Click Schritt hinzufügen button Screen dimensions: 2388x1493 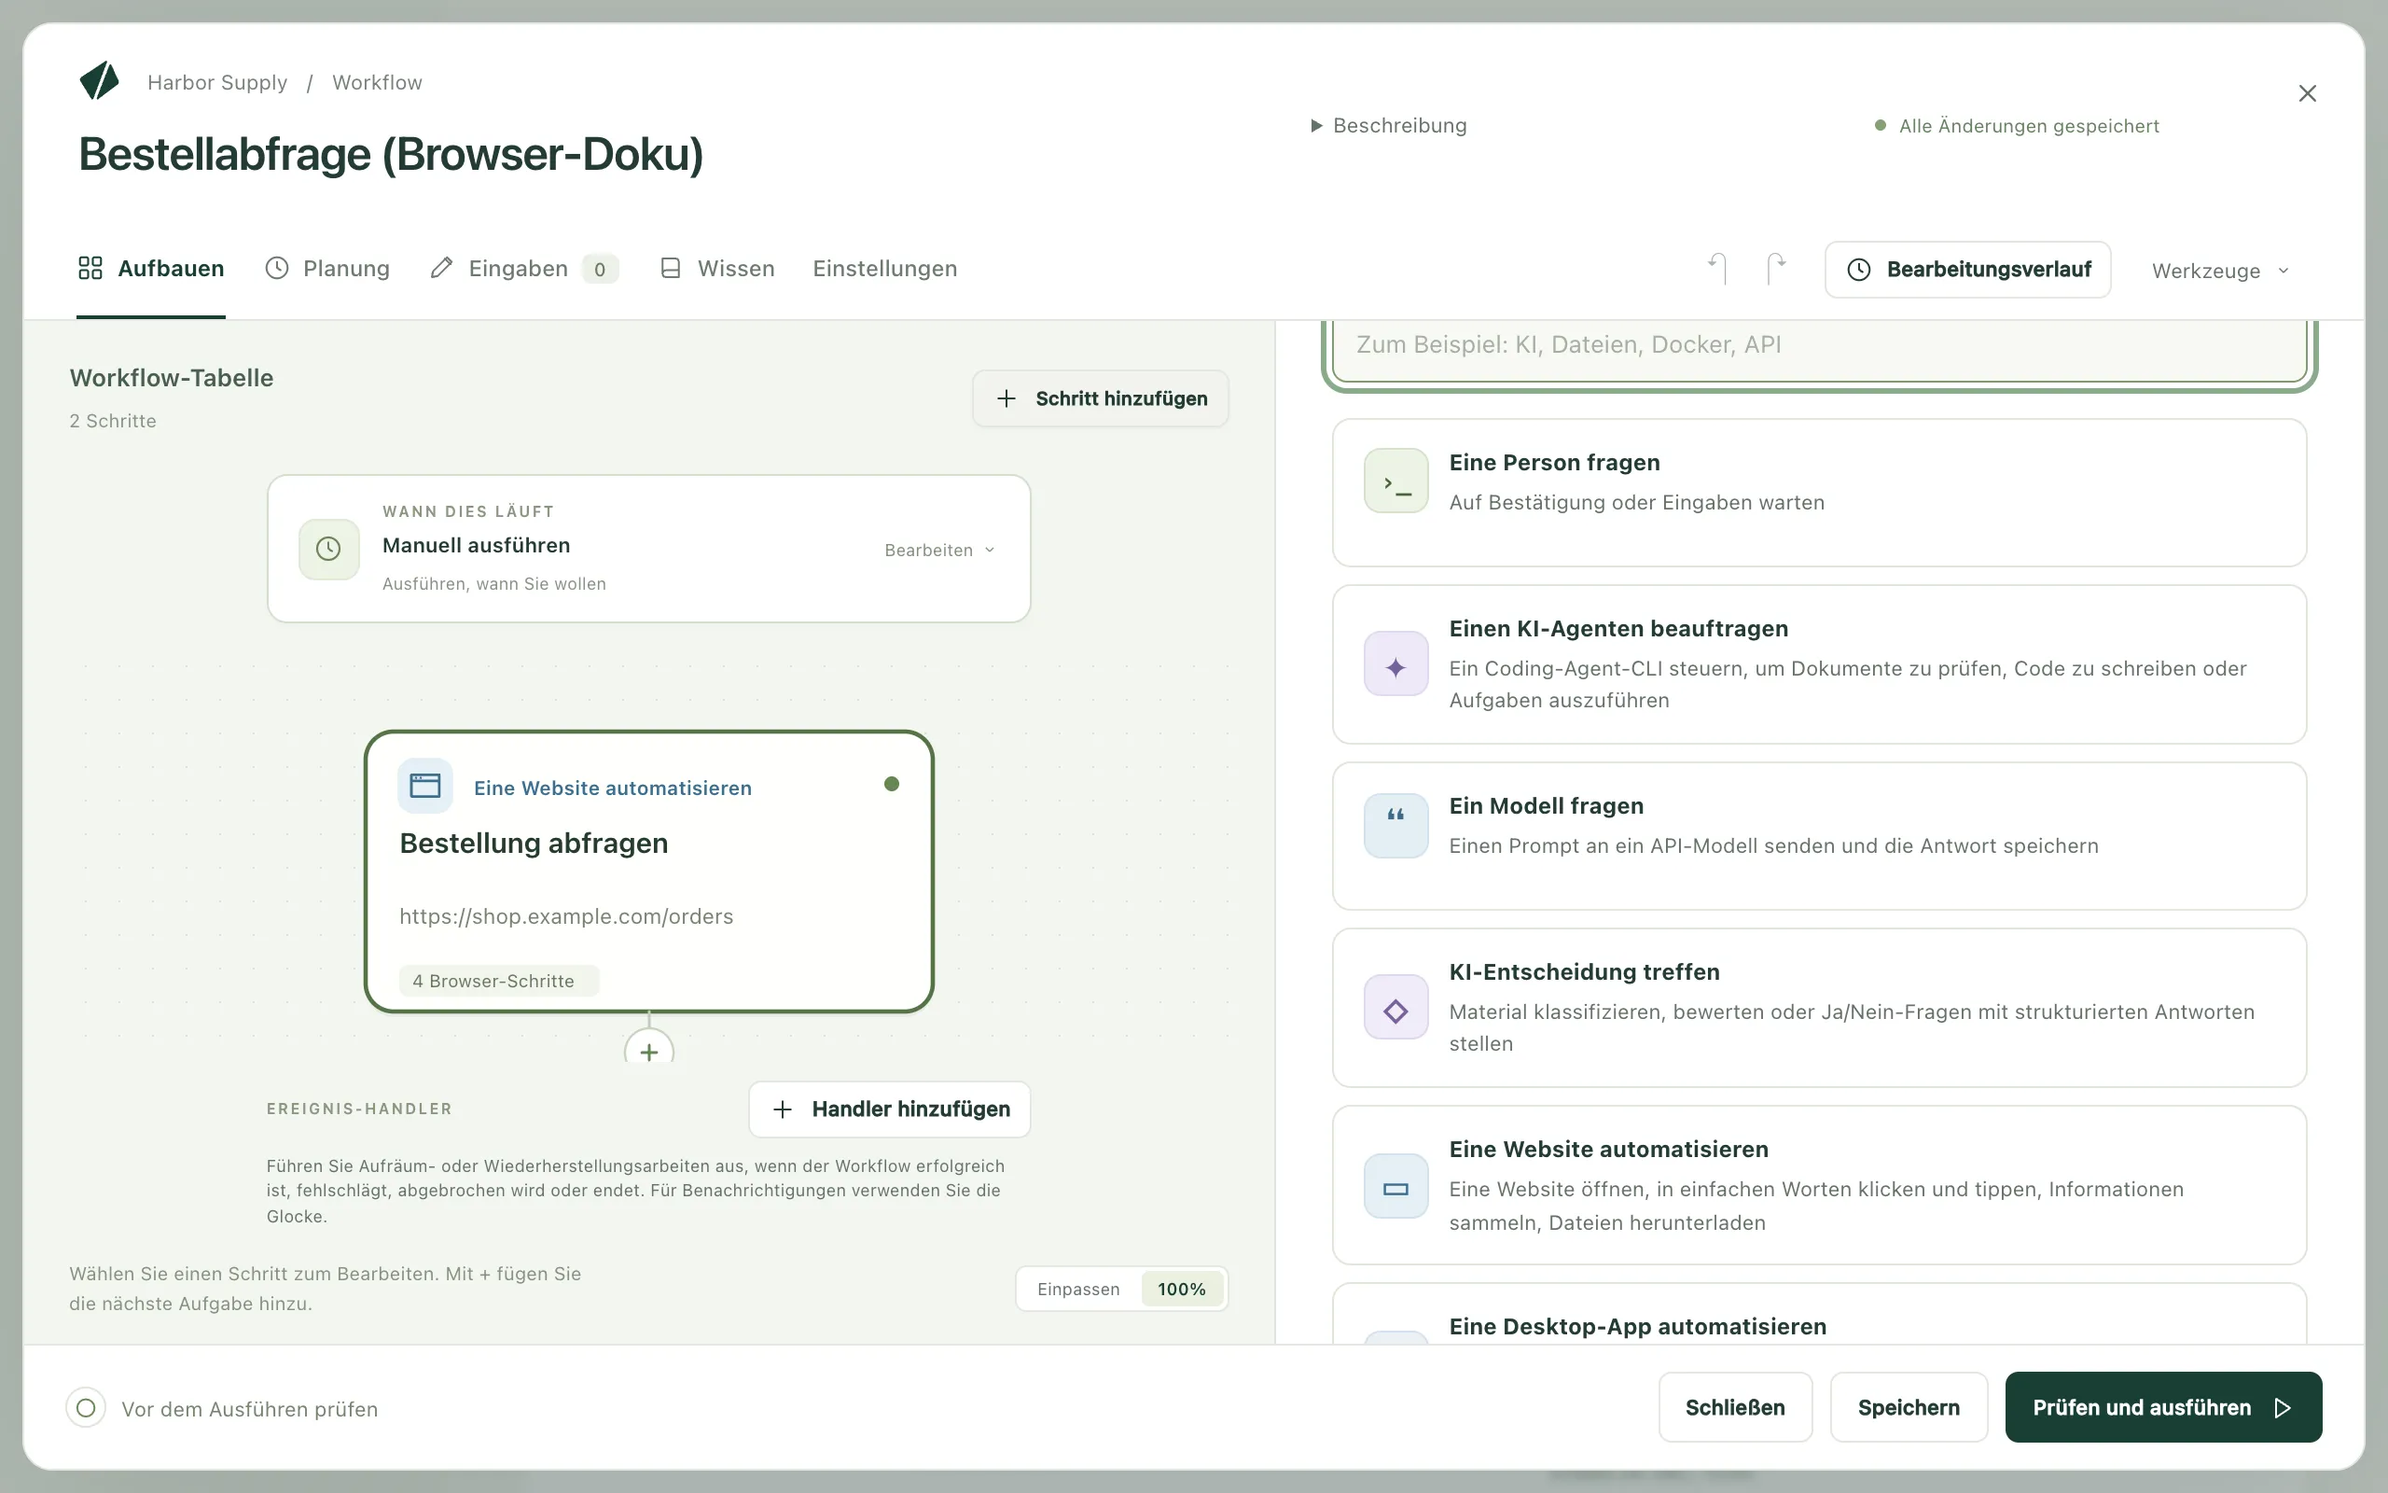coord(1101,399)
